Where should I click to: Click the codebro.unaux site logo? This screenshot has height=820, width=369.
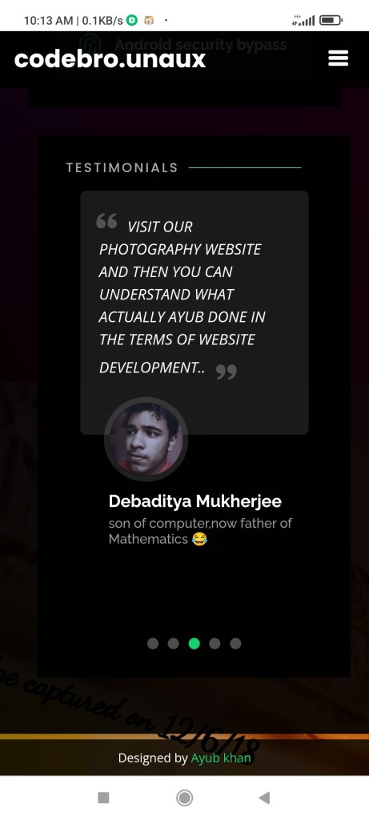point(110,59)
